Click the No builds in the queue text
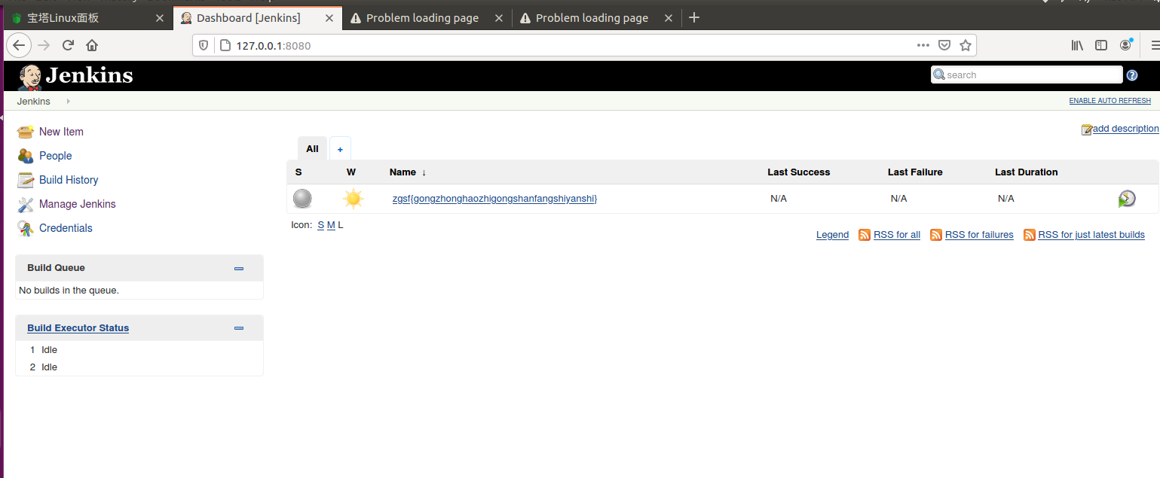 coord(69,291)
